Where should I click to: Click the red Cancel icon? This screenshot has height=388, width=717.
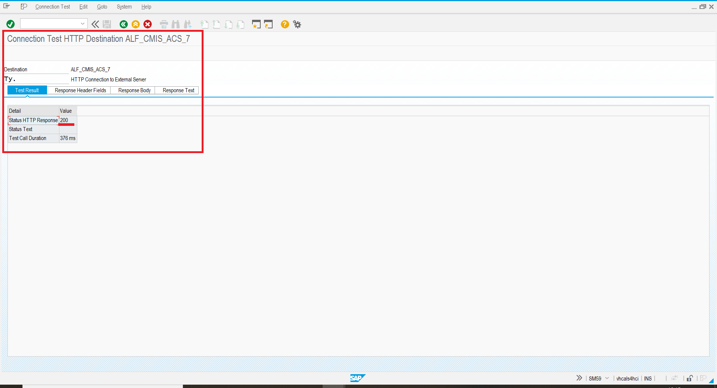[148, 24]
